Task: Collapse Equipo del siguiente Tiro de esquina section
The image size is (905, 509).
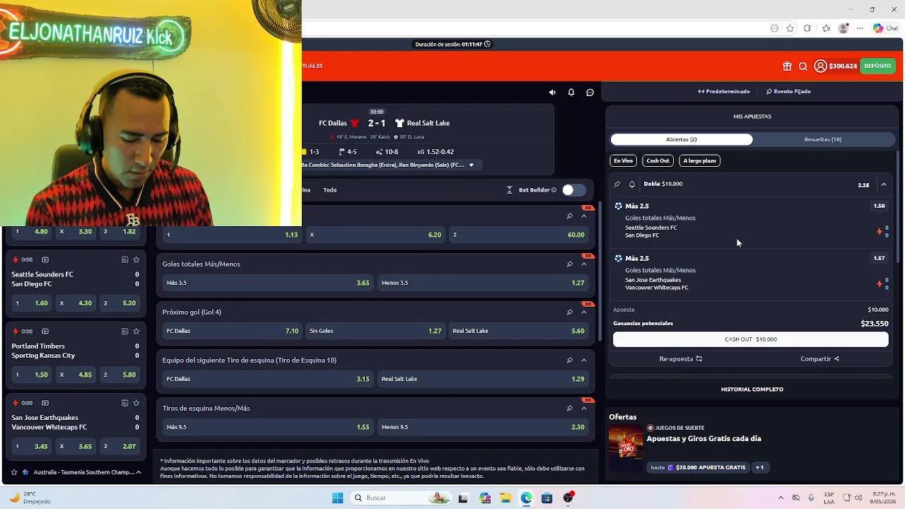Action: tap(584, 360)
